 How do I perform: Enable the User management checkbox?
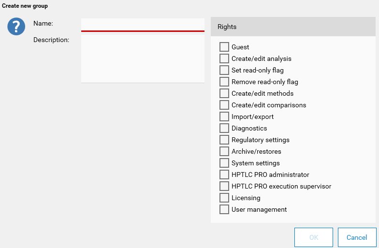[224, 209]
